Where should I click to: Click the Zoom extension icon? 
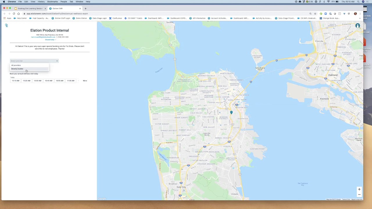pyautogui.click(x=325, y=14)
